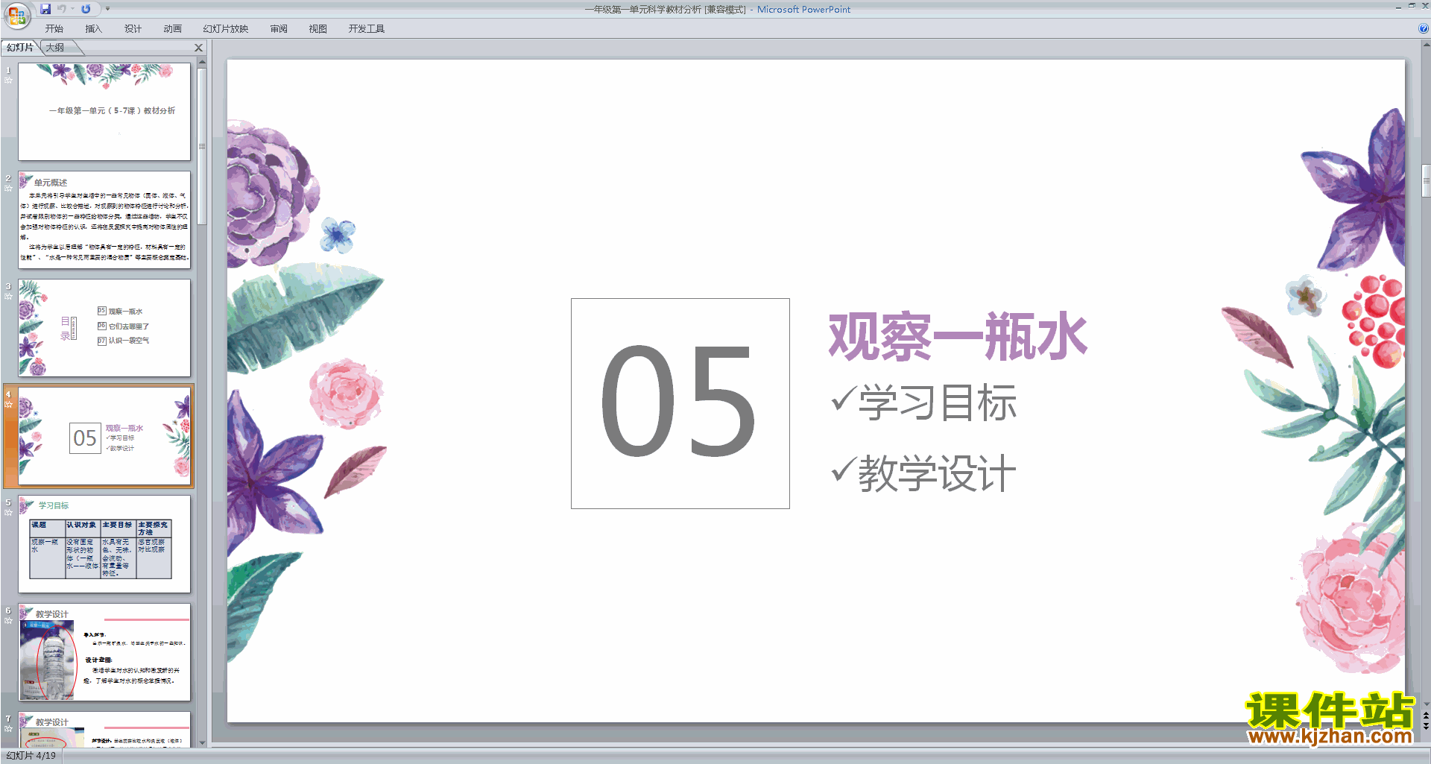1431x764 pixels.
Task: Switch to the 幻灯片 pane tab
Action: (x=20, y=48)
